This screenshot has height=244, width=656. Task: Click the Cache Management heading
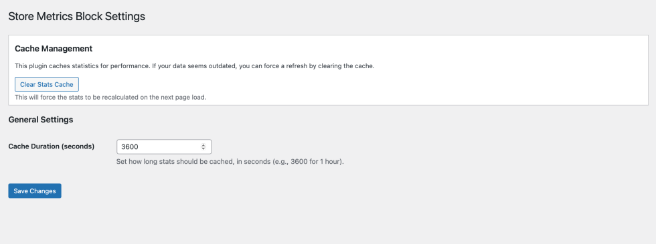click(x=54, y=48)
